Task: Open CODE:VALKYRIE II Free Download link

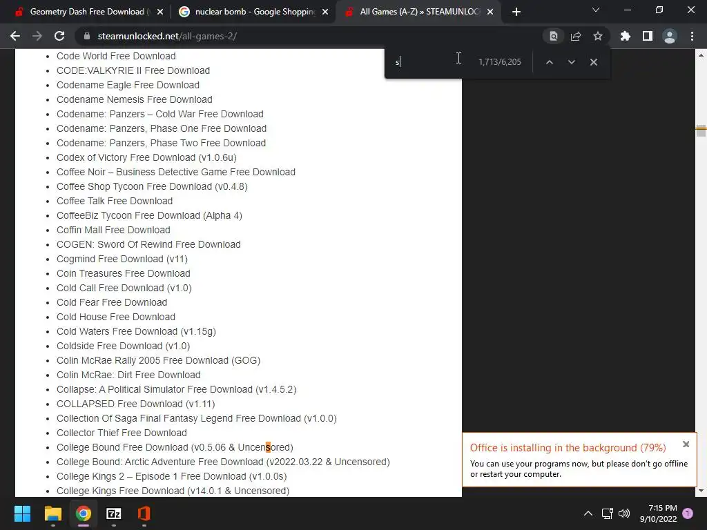Action: (x=133, y=70)
